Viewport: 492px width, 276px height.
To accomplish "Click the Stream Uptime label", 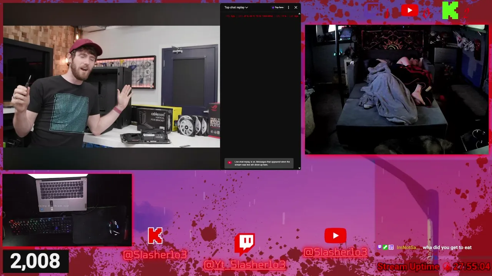I will (x=408, y=267).
